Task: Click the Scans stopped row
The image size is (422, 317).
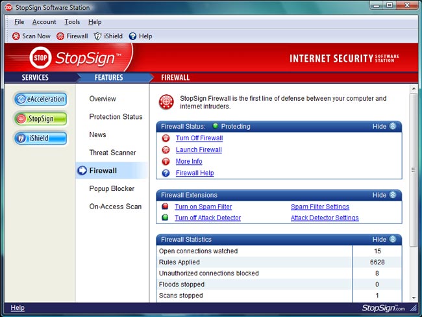Action: (279, 295)
